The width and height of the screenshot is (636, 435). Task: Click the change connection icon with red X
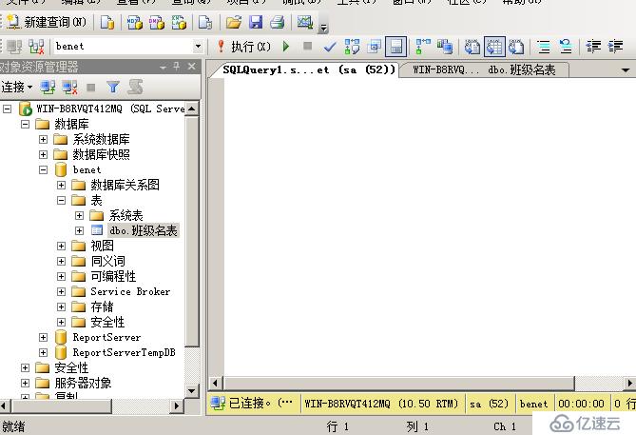coord(36,47)
